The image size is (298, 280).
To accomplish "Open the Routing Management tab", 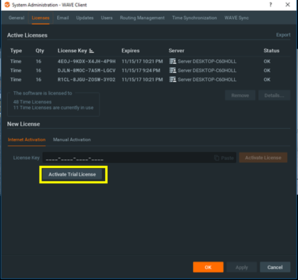I will point(142,18).
